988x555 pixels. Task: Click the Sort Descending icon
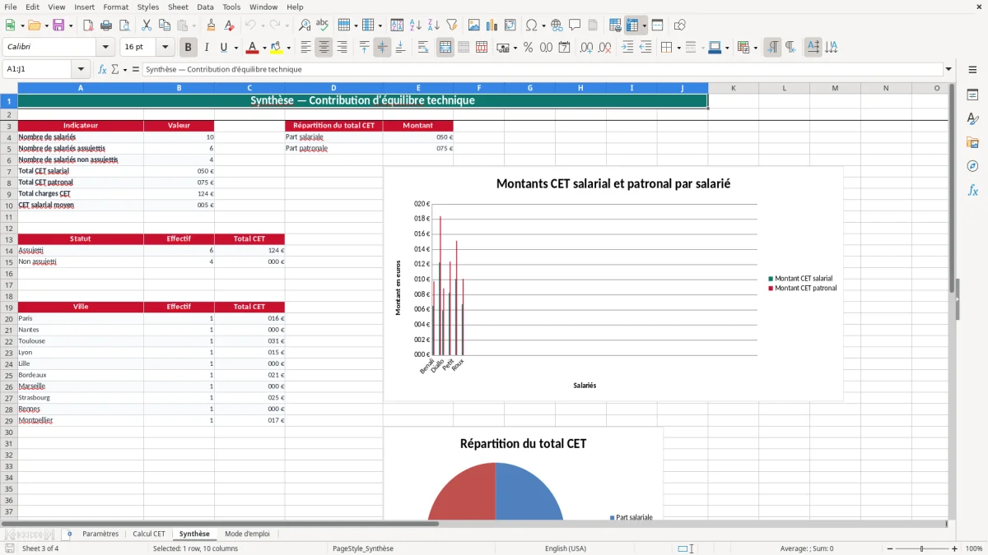[434, 25]
